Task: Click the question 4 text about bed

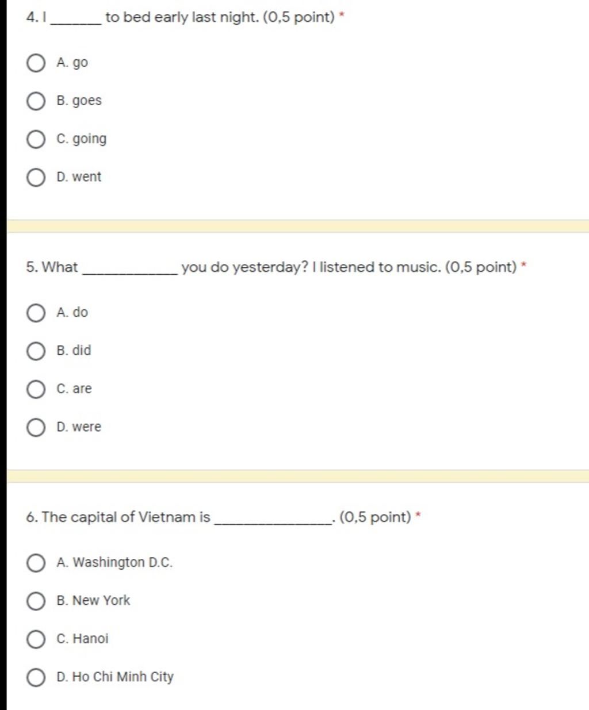Action: pos(181,17)
